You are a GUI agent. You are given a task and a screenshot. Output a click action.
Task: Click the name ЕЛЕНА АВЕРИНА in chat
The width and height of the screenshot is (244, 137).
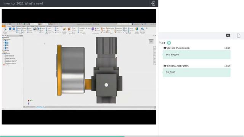178,66
